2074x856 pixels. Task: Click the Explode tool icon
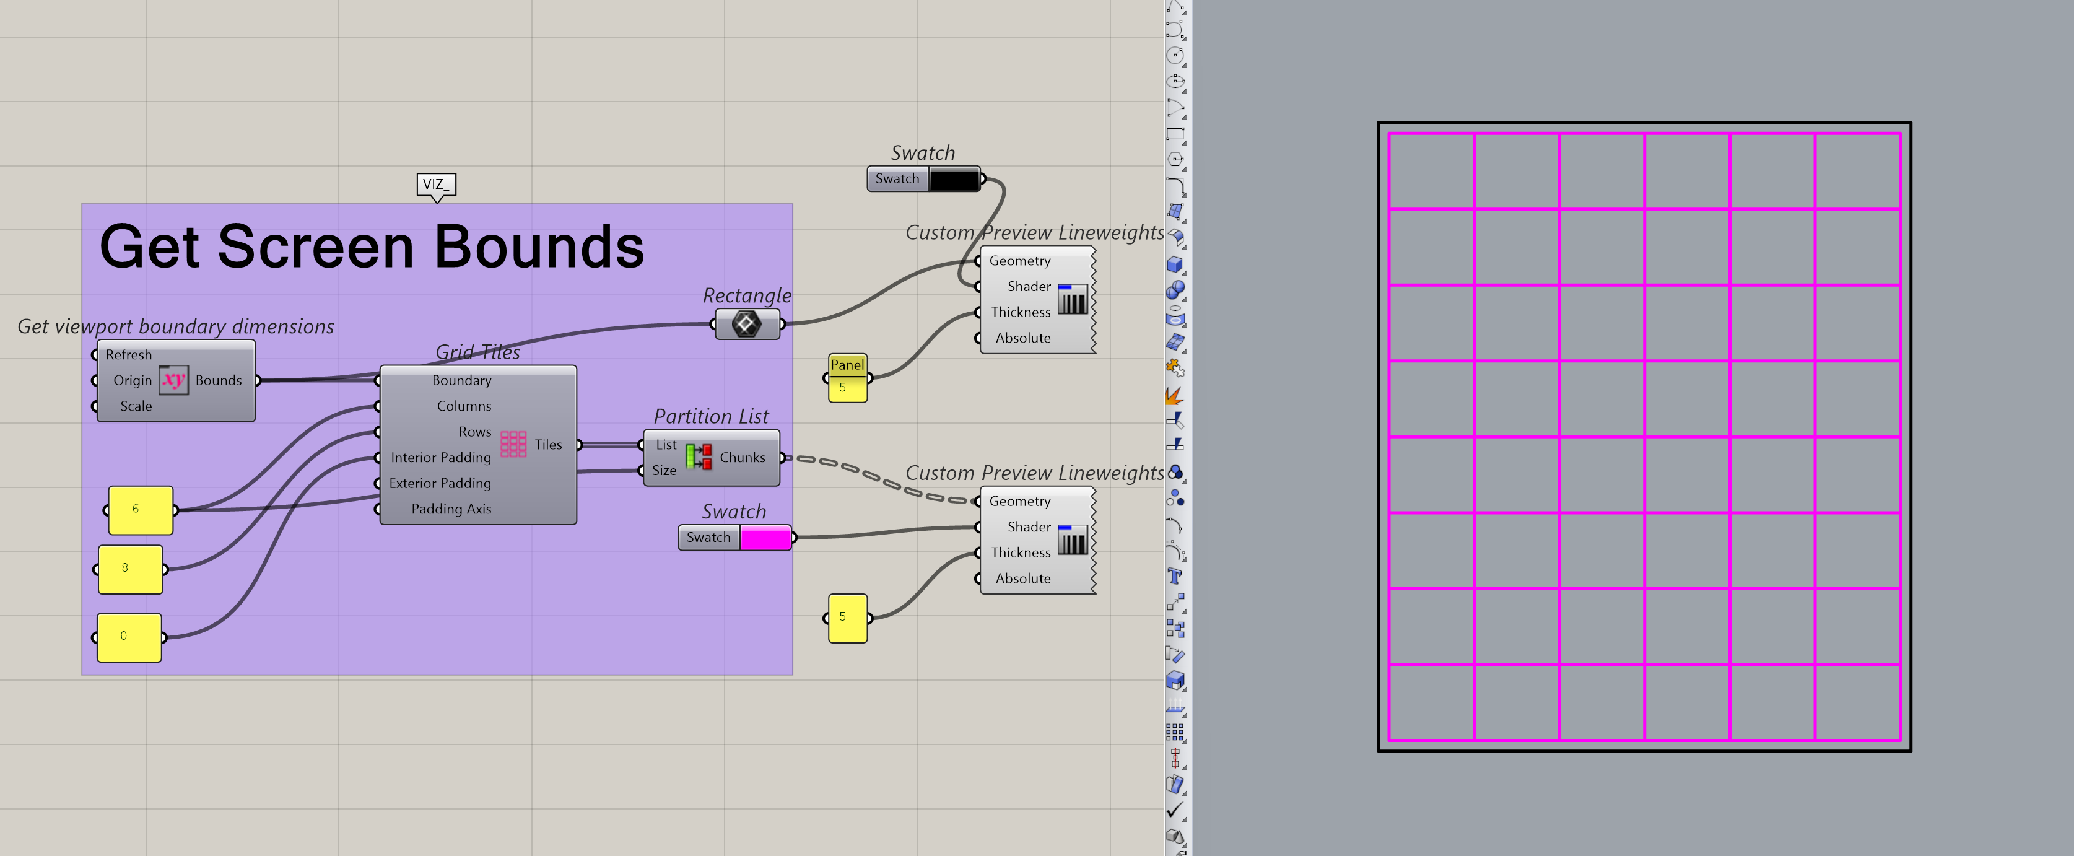point(1175,395)
